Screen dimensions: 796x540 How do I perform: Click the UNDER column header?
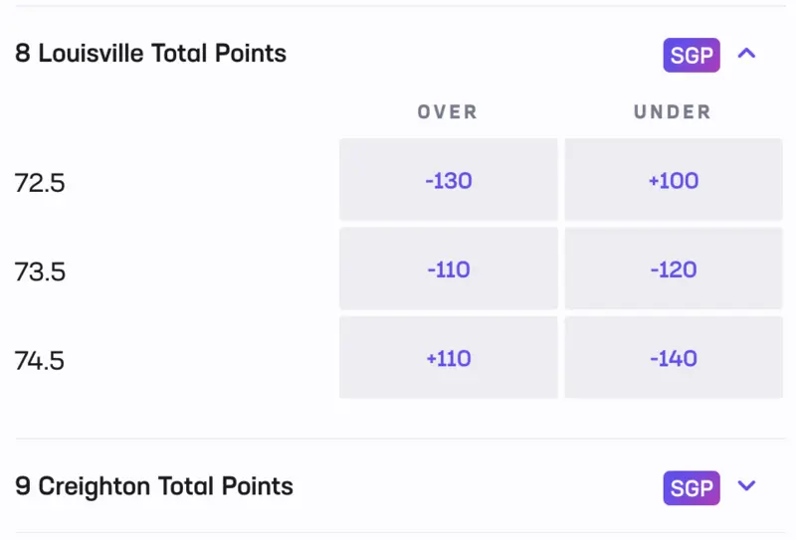click(x=673, y=111)
